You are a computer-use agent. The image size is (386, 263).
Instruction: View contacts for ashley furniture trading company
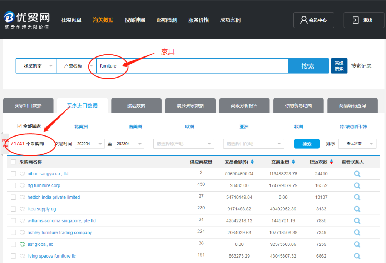357,233
